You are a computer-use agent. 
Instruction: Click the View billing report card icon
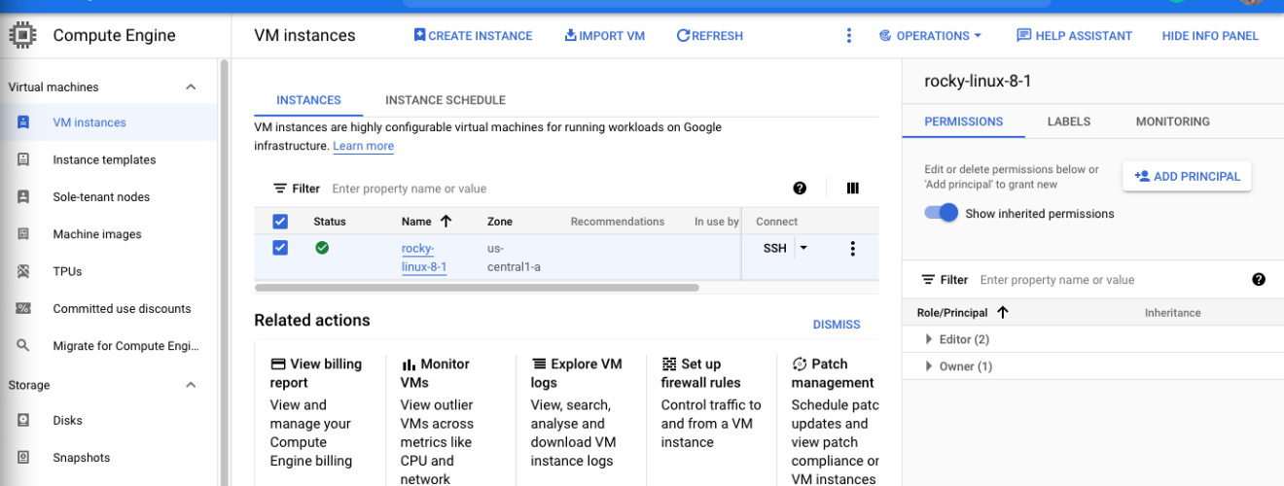[278, 364]
